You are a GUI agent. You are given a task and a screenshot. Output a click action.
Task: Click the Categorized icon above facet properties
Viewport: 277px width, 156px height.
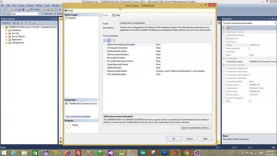[x=105, y=40]
